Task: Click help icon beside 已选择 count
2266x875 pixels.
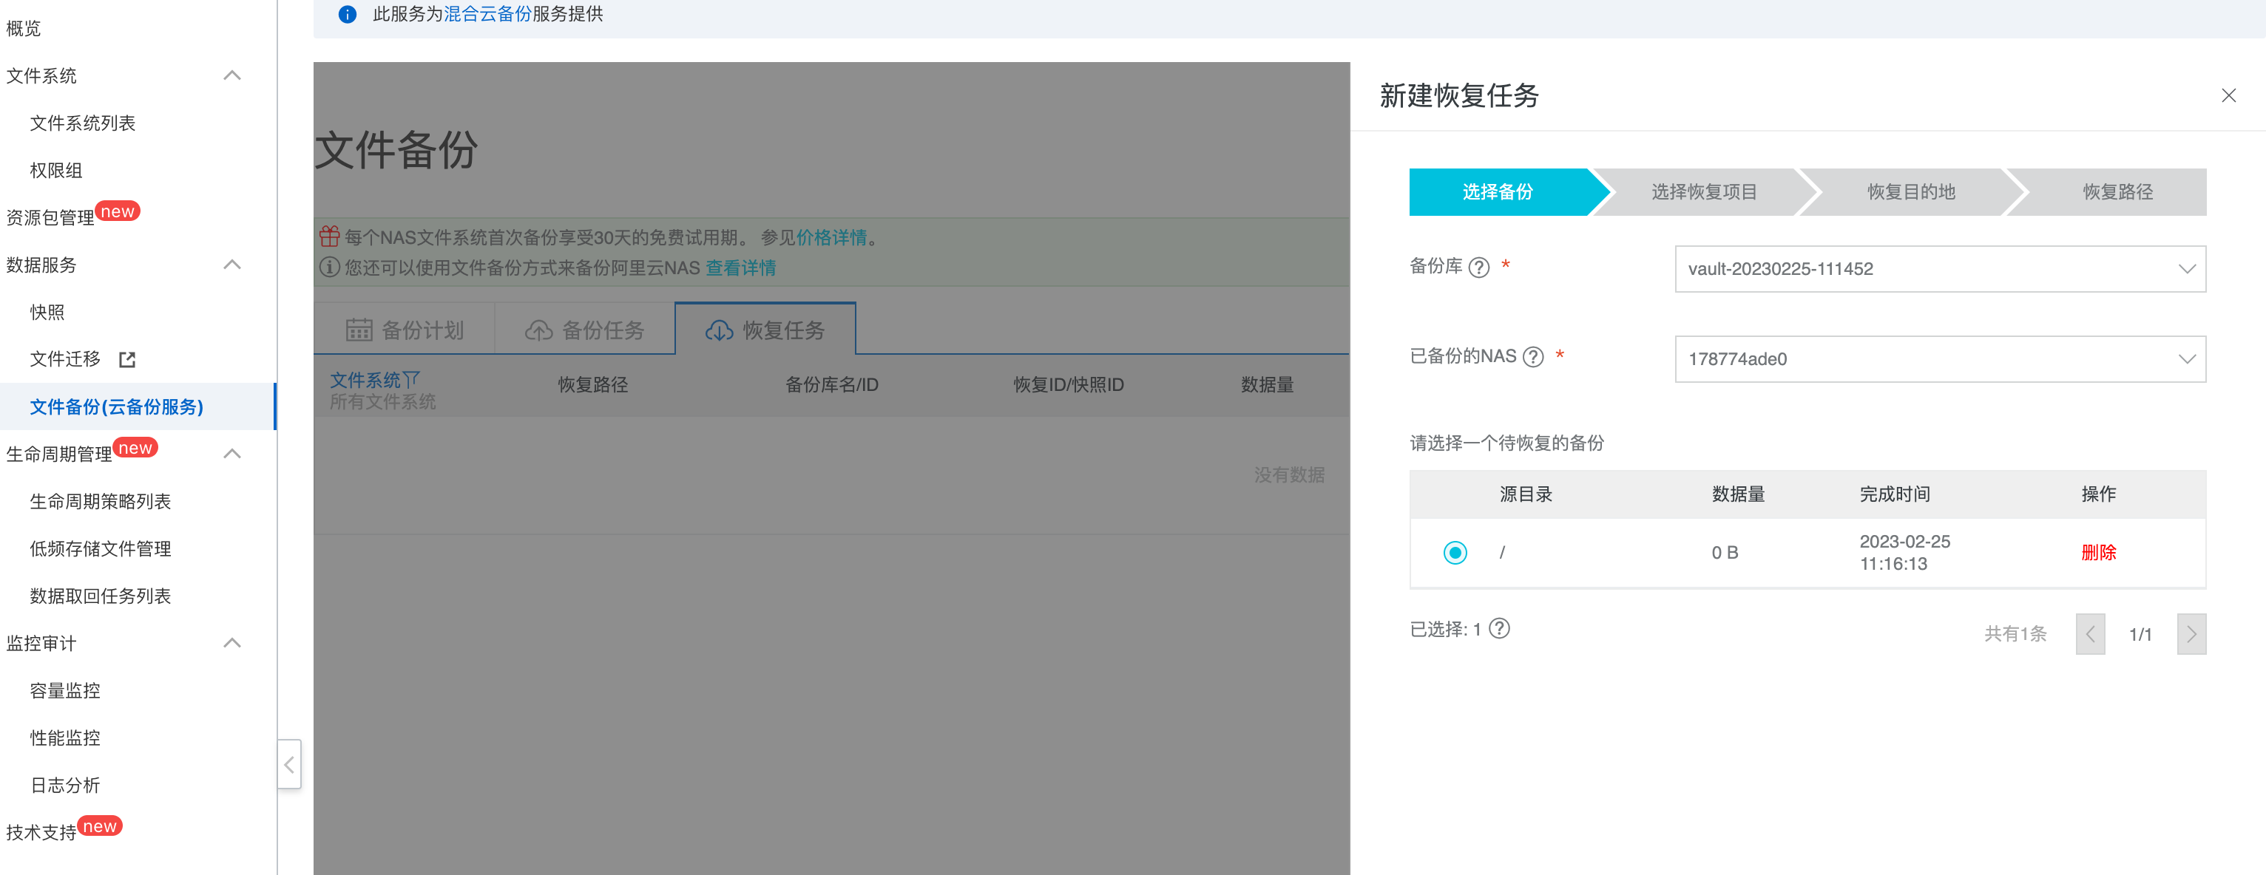Action: 1499,629
